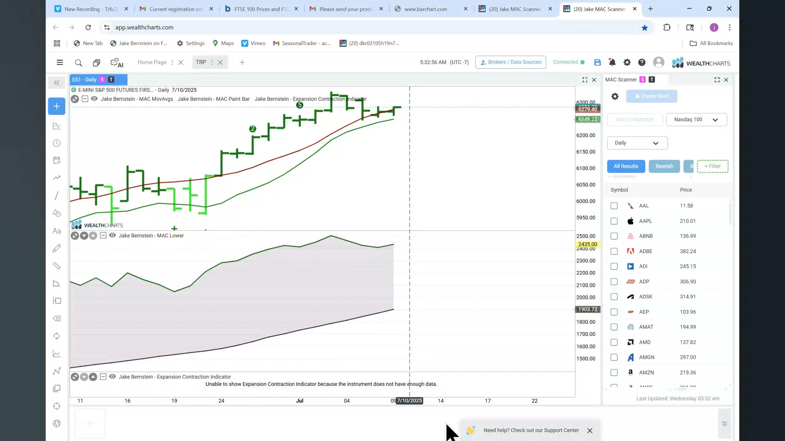Toggle visibility of Expansion Contraction Indicator pane
Image resolution: width=785 pixels, height=441 pixels.
pyautogui.click(x=112, y=376)
